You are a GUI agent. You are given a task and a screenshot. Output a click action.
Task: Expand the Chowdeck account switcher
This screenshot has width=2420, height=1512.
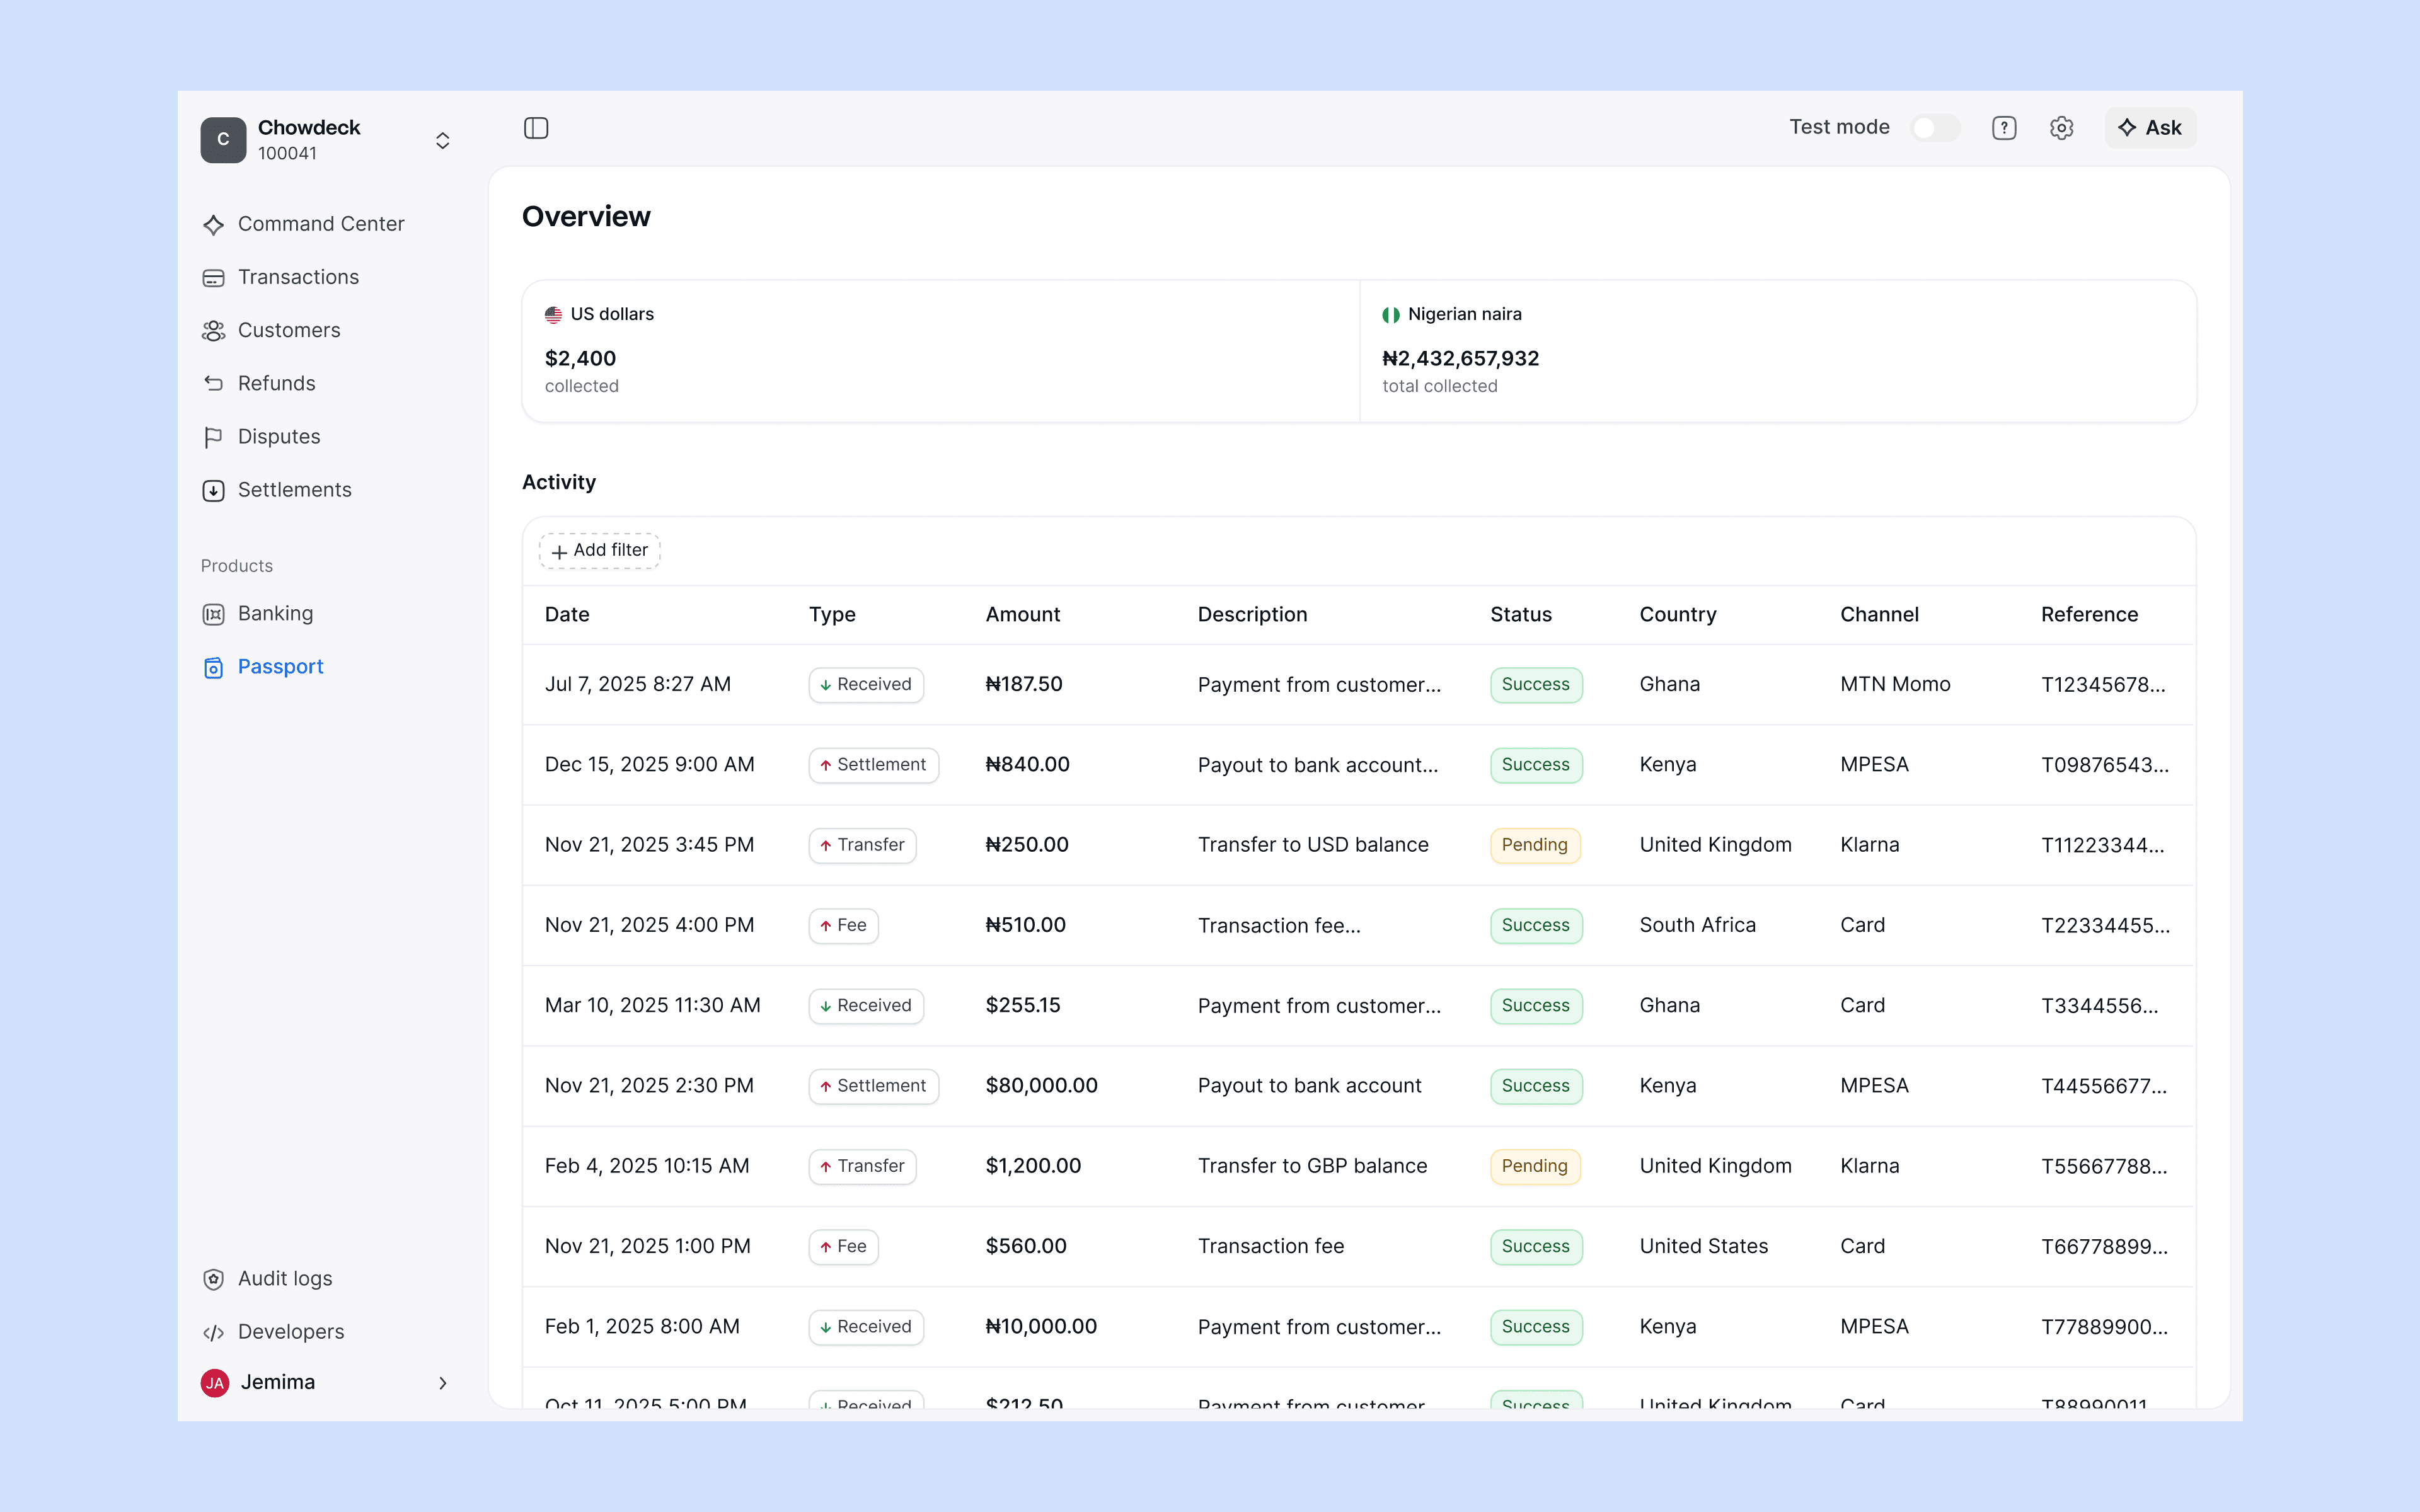(x=442, y=140)
